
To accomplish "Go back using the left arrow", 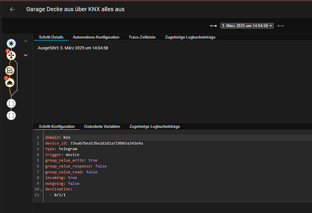I will [12, 9].
